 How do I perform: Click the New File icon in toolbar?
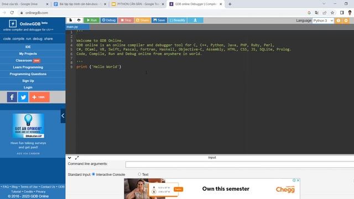[71, 20]
